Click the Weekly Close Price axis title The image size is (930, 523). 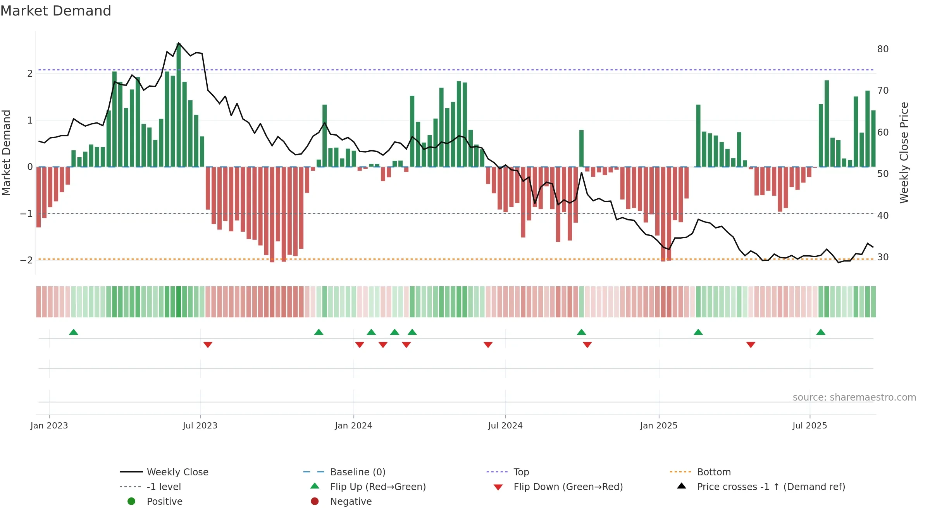click(x=904, y=153)
